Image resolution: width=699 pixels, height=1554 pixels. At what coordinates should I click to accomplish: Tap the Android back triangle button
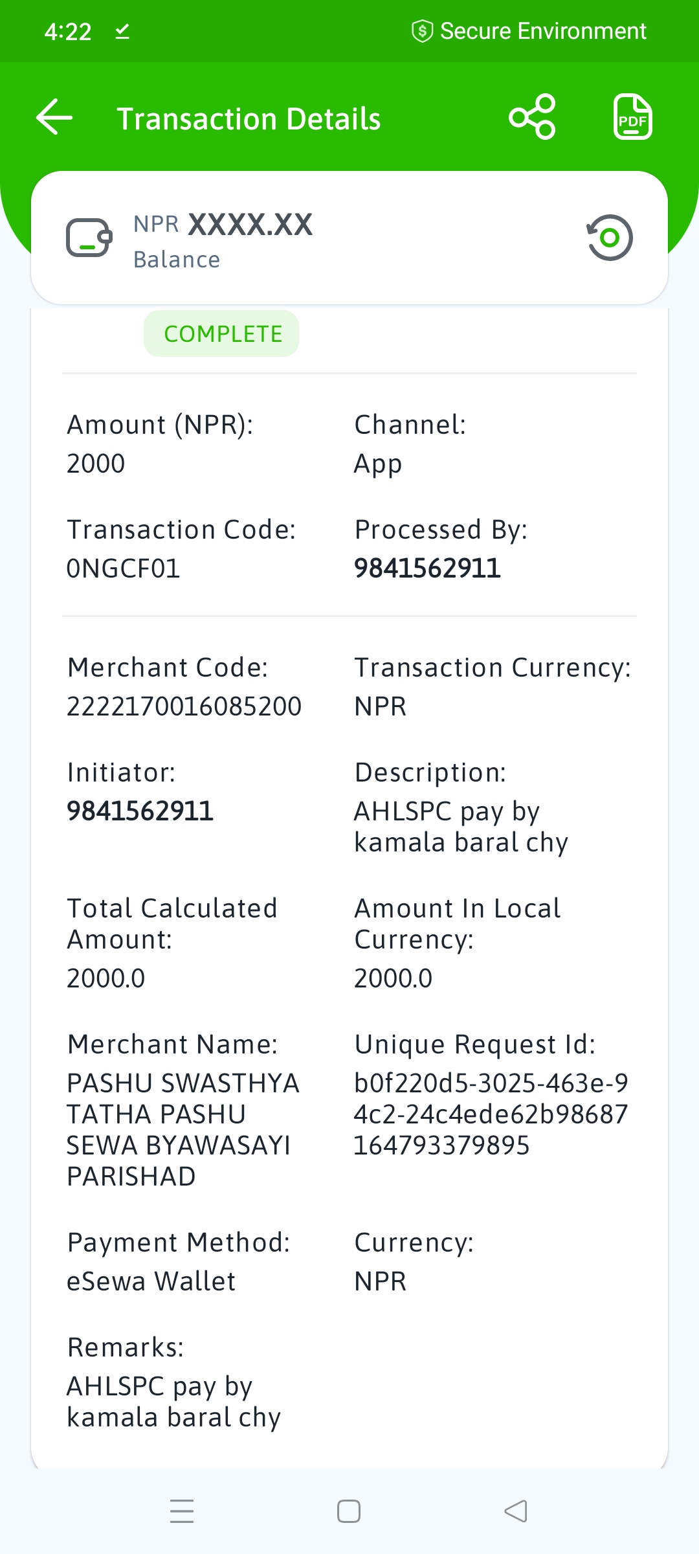(x=516, y=1511)
